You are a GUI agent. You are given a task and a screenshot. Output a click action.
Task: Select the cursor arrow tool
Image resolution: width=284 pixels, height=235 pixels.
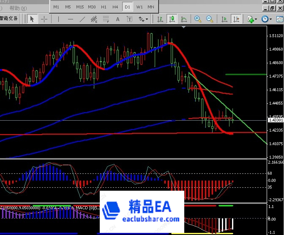pyautogui.click(x=32, y=19)
